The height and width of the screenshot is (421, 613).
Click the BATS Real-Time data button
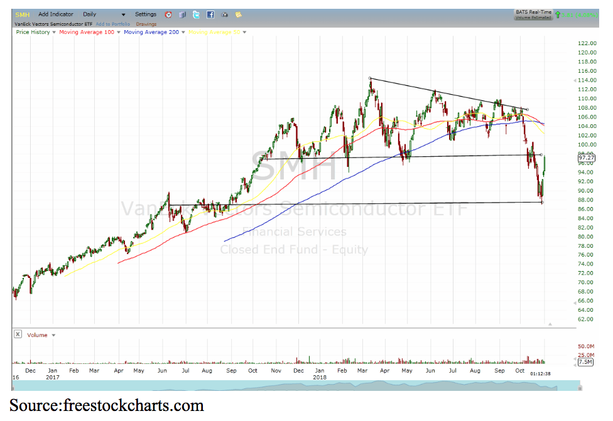pos(533,14)
